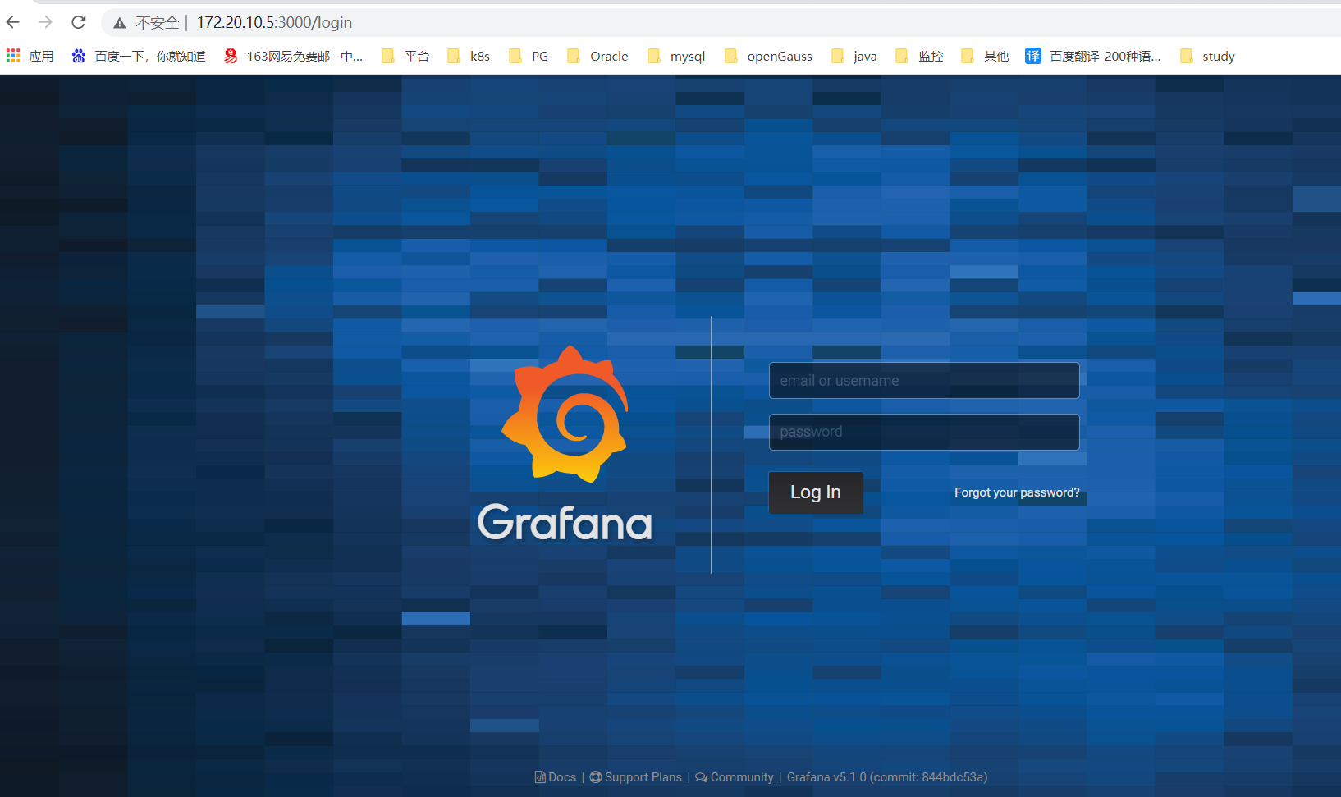Click the Community chat bubbles icon
1341x797 pixels.
coord(702,777)
